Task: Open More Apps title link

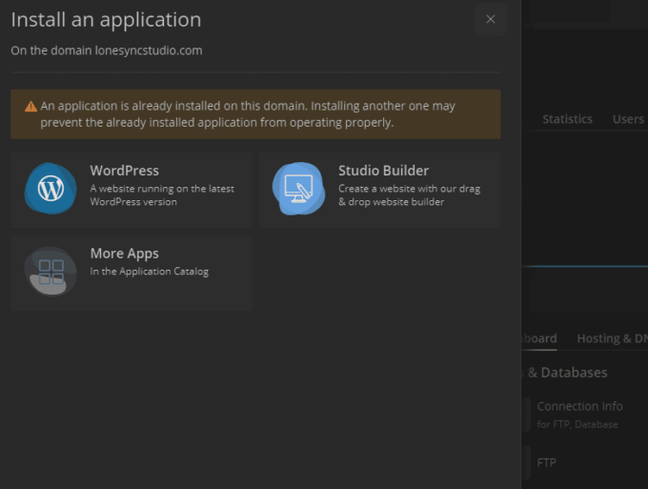Action: coord(124,254)
